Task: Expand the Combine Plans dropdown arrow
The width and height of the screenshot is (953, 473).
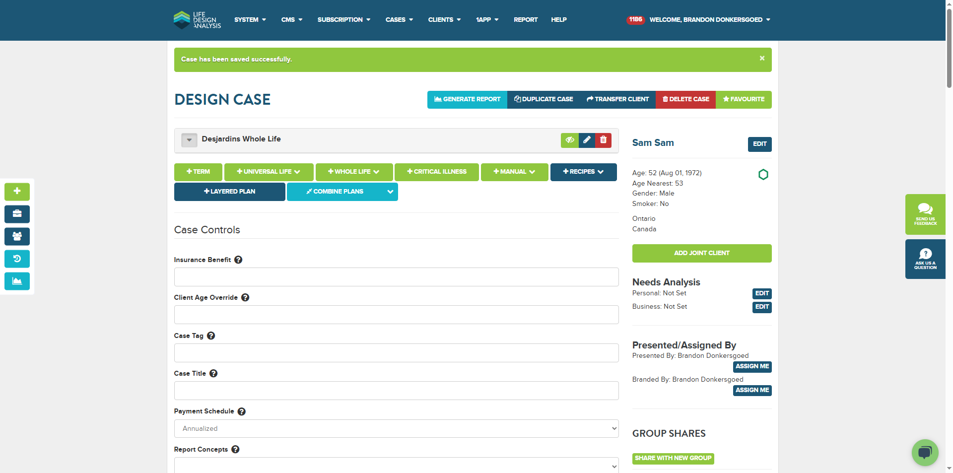Action: tap(390, 192)
